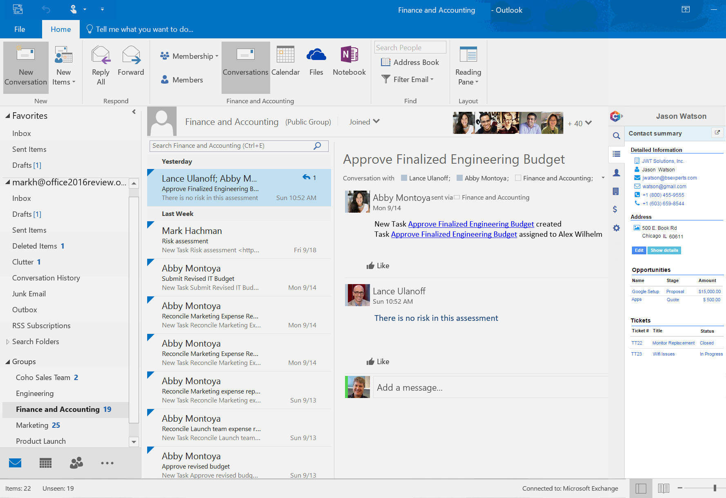Open the Google Setup opportunity

[x=645, y=291]
